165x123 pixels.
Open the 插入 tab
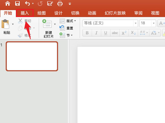[25, 13]
